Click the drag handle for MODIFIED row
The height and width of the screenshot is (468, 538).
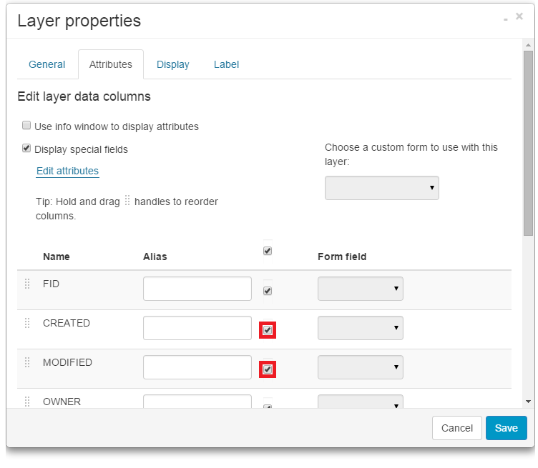[27, 362]
